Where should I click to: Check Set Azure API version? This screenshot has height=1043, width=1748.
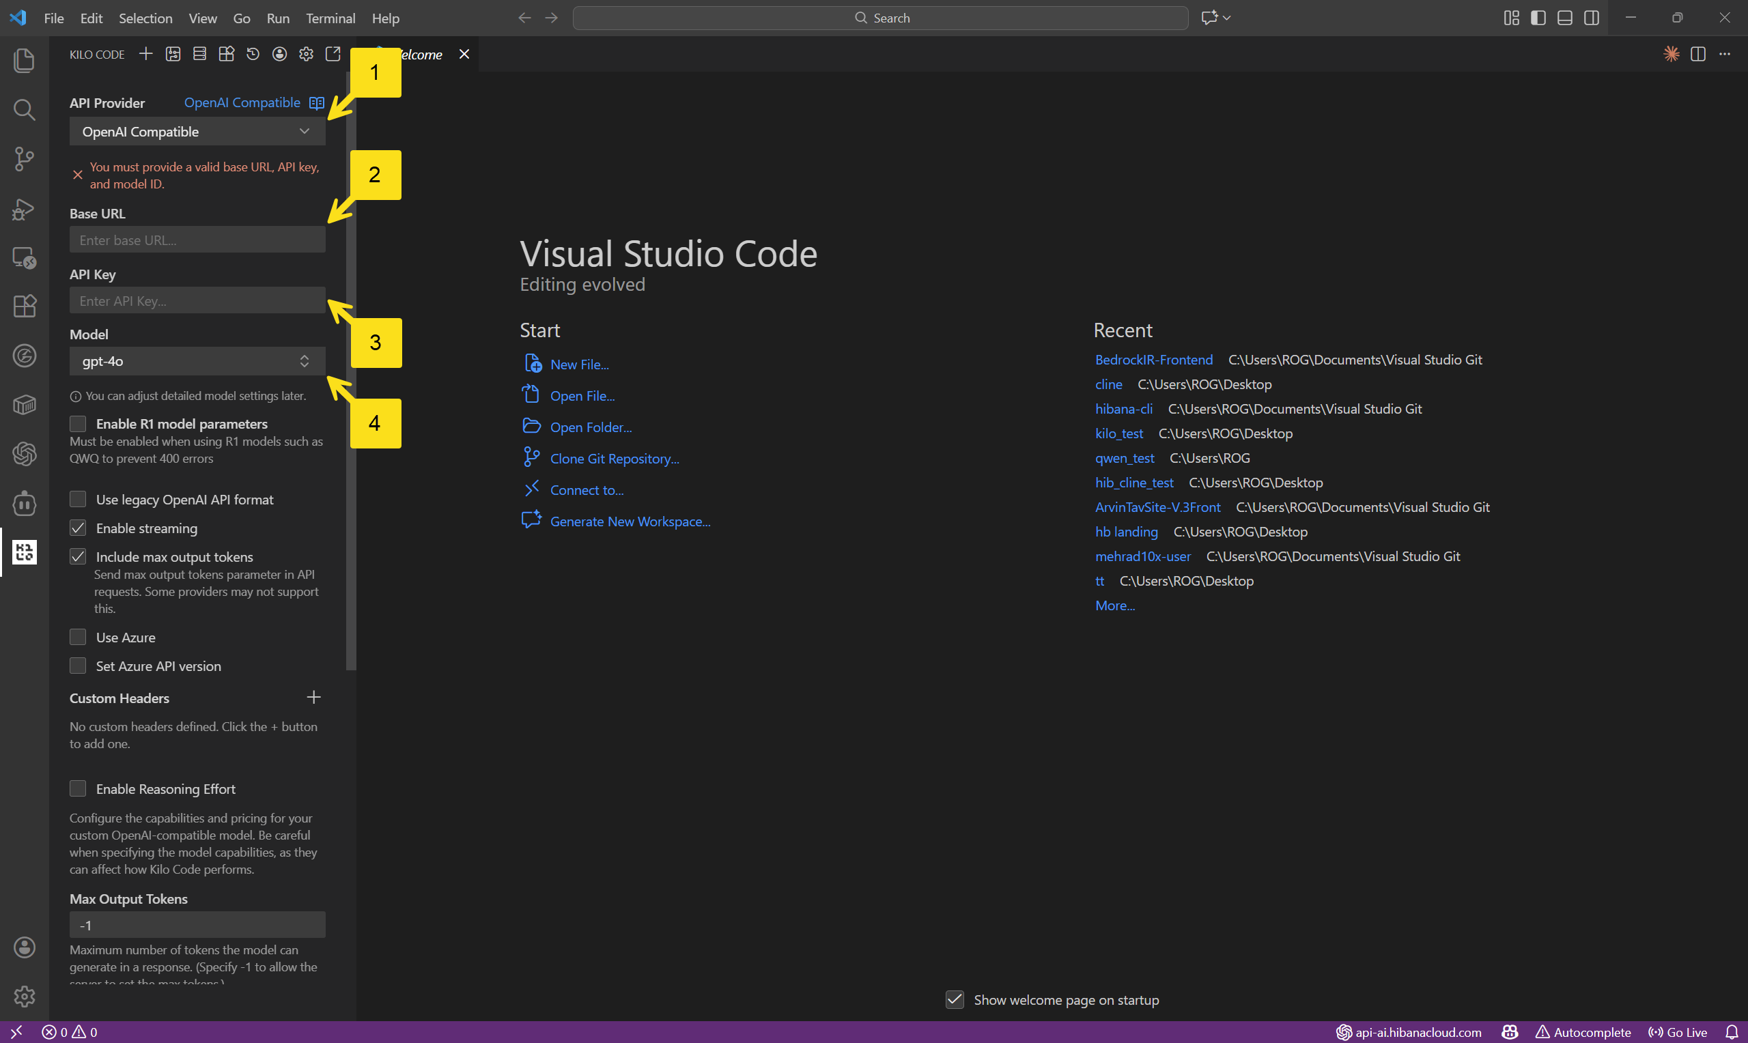[x=78, y=666]
